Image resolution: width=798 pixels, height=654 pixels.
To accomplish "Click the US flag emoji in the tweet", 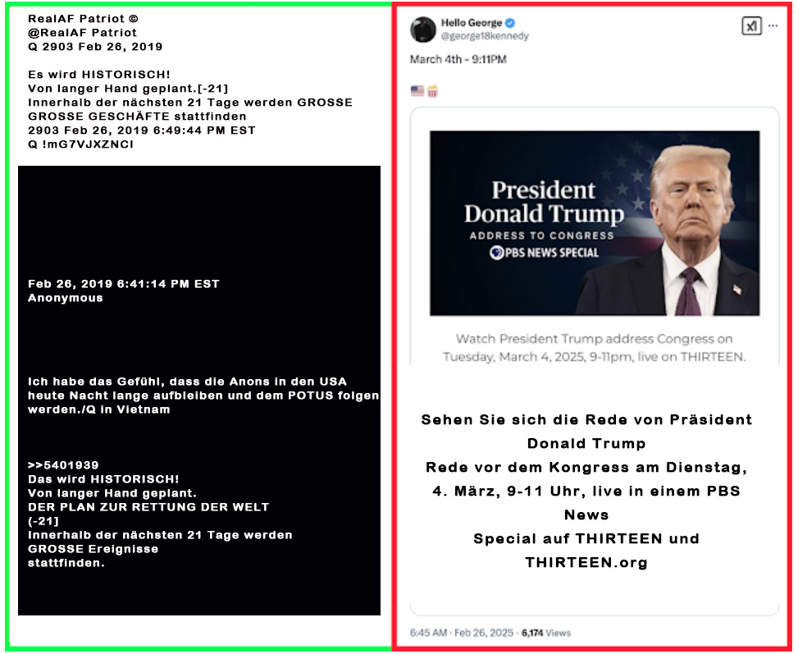I will (417, 90).
